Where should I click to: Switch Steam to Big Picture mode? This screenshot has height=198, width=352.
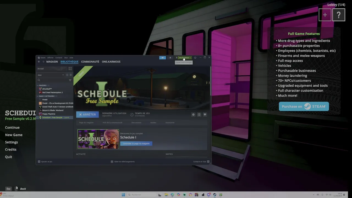point(195,58)
